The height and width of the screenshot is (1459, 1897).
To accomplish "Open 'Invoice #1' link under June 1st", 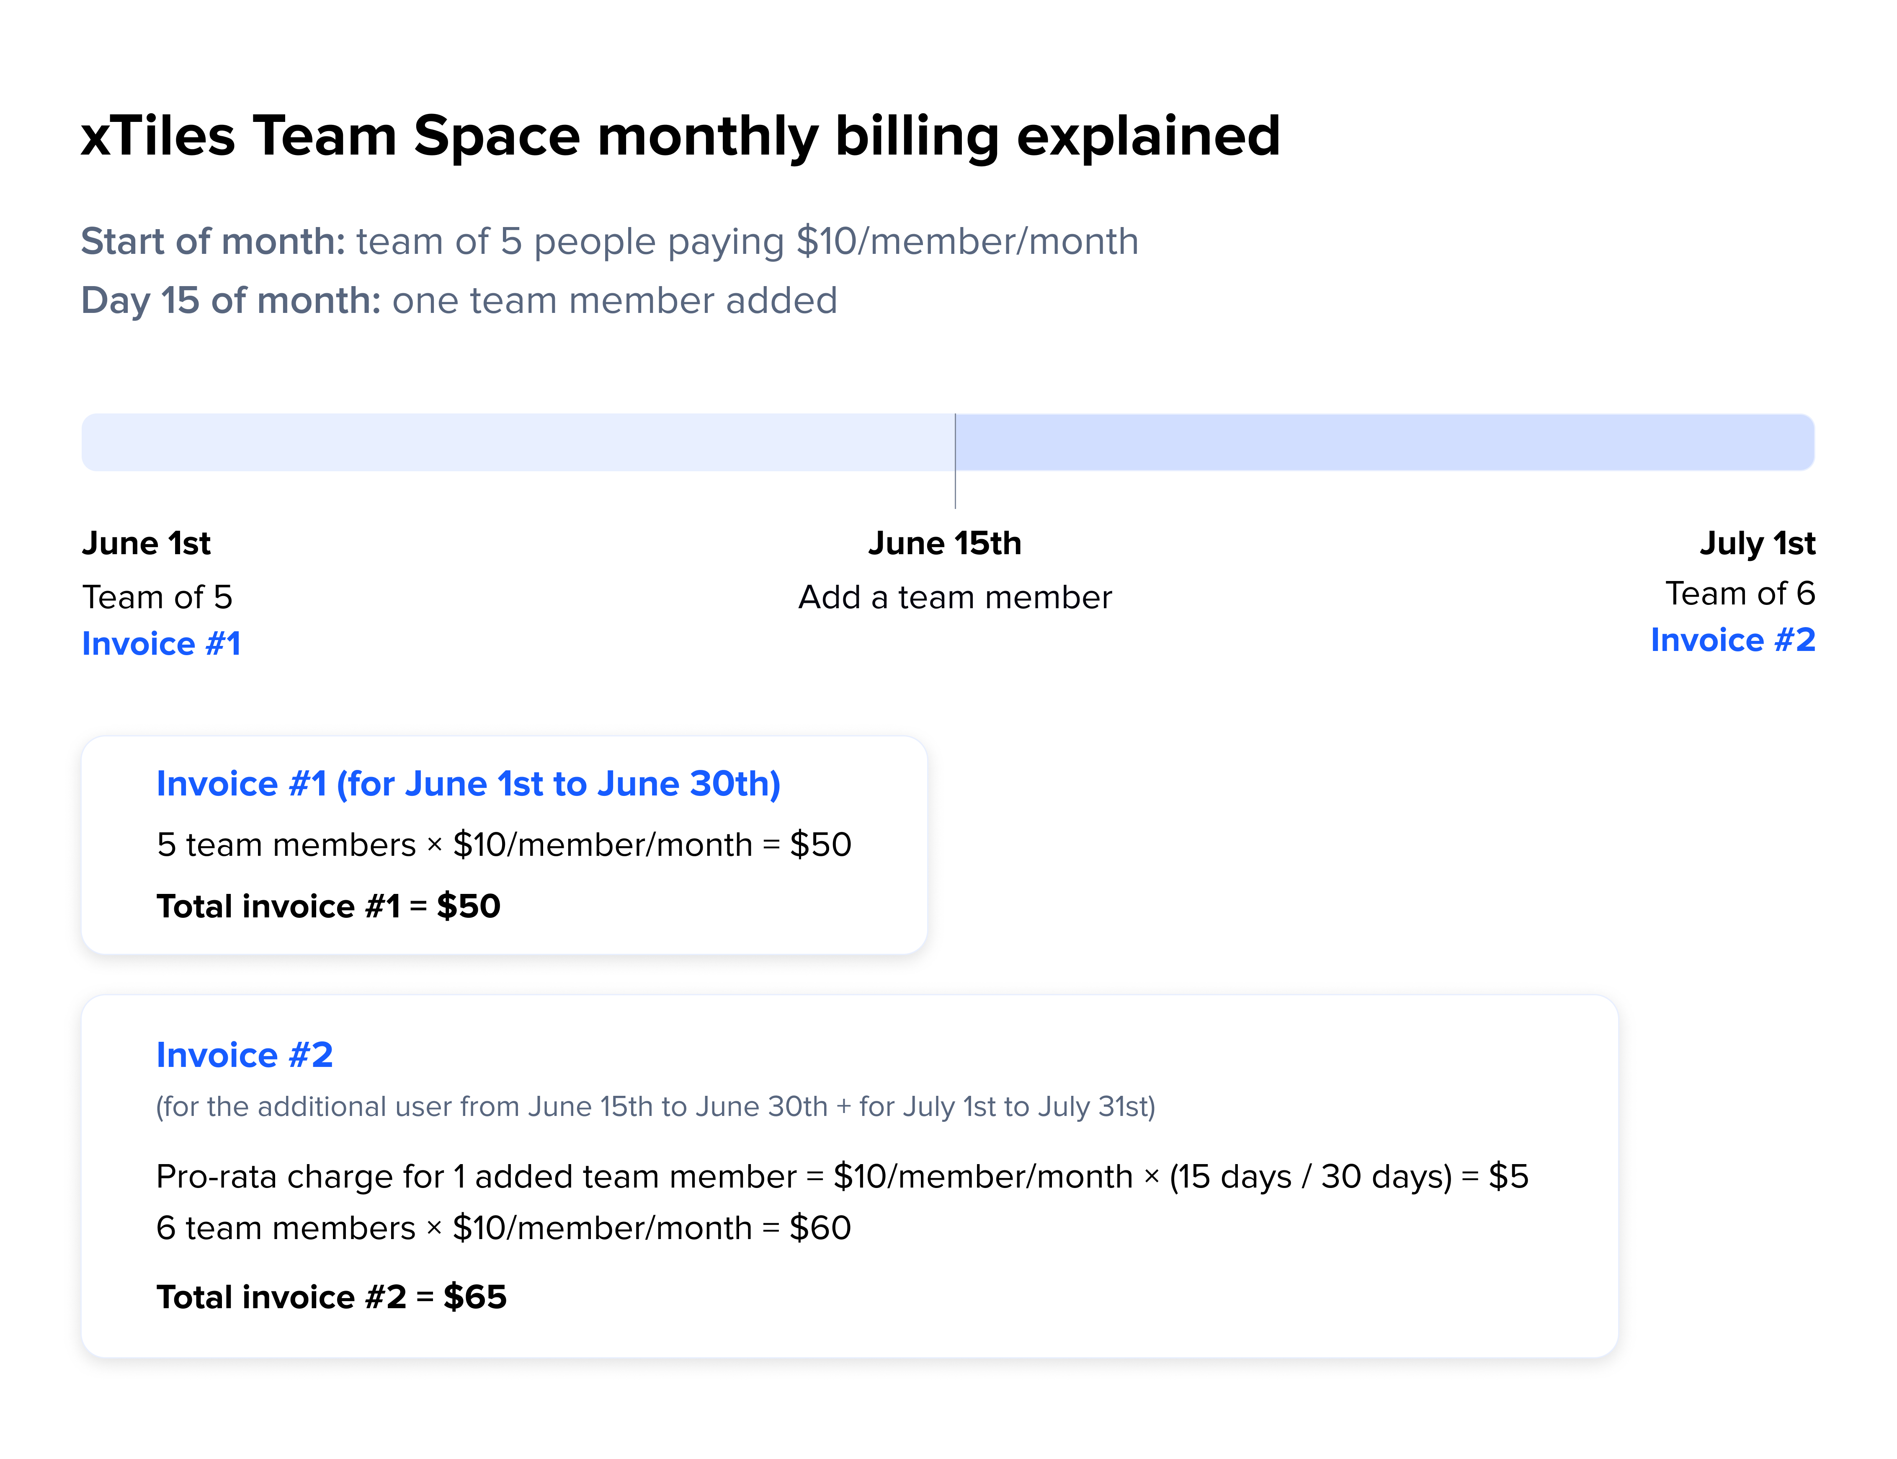I will pyautogui.click(x=162, y=643).
